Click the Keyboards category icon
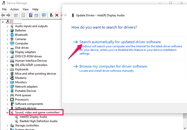This screenshot has width=187, height=130. [x=12, y=69]
